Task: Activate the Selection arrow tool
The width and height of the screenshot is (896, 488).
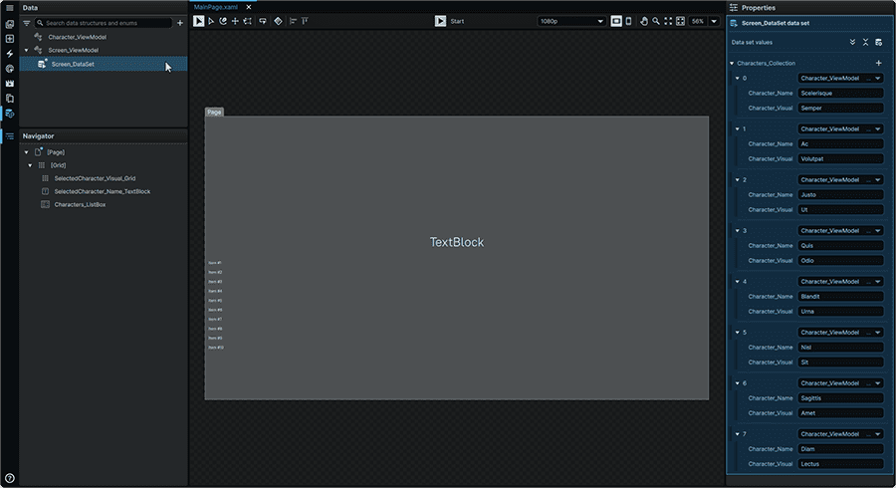Action: [198, 21]
